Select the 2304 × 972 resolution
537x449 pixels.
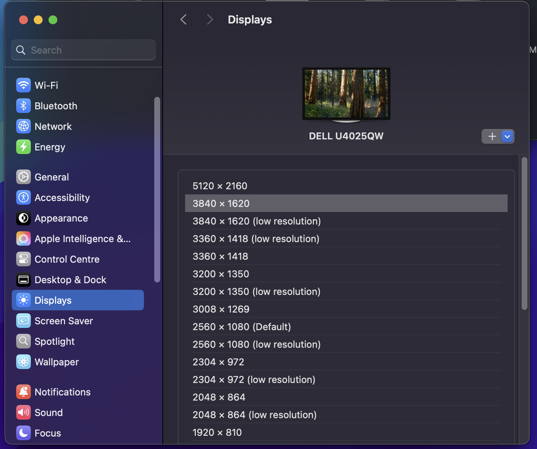(346, 362)
